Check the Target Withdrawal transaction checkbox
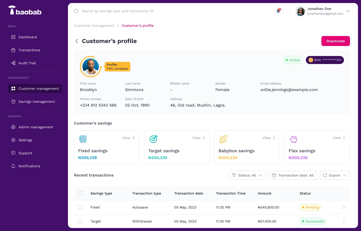The image size is (361, 231). [80, 221]
